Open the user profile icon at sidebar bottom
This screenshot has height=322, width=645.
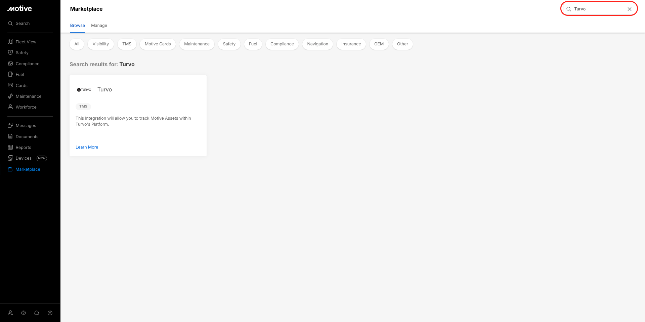pos(50,313)
